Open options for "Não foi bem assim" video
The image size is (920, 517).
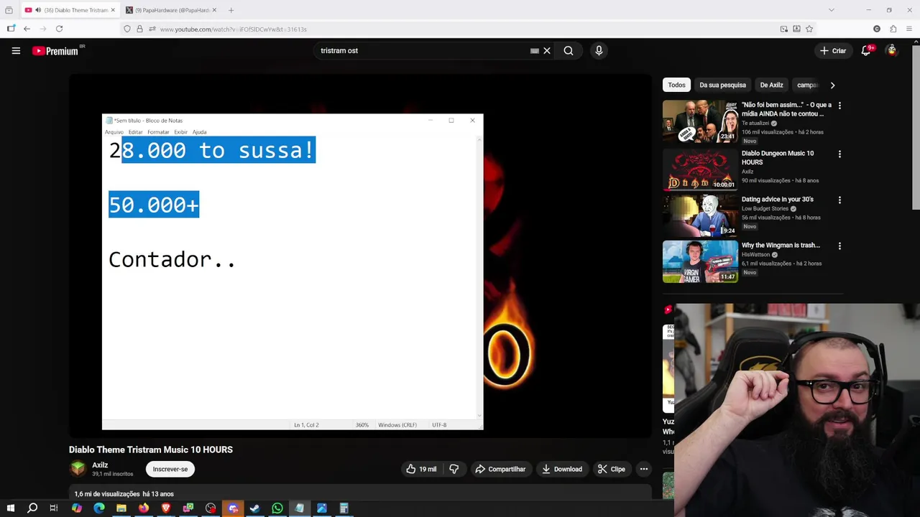pyautogui.click(x=839, y=106)
